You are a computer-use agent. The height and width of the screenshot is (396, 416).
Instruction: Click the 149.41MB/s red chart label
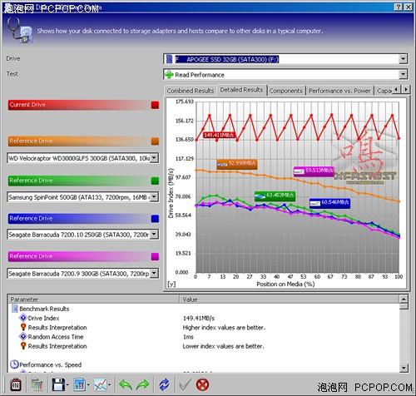(x=219, y=136)
